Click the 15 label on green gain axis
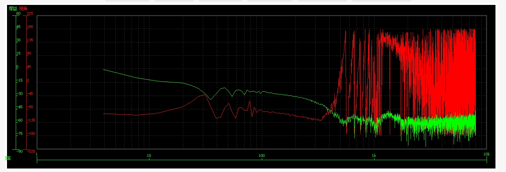506x172 pixels. pyautogui.click(x=18, y=54)
